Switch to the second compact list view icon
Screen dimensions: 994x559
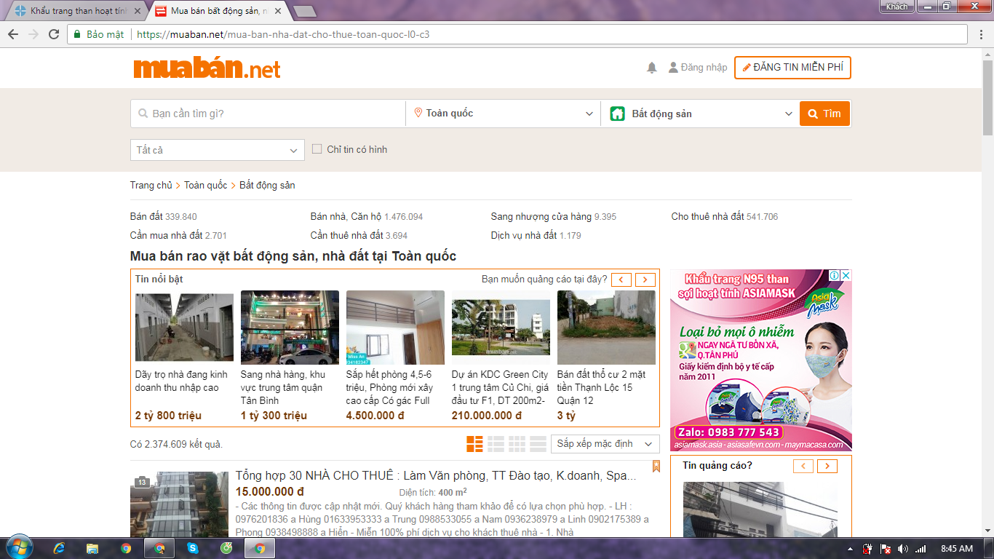(496, 443)
